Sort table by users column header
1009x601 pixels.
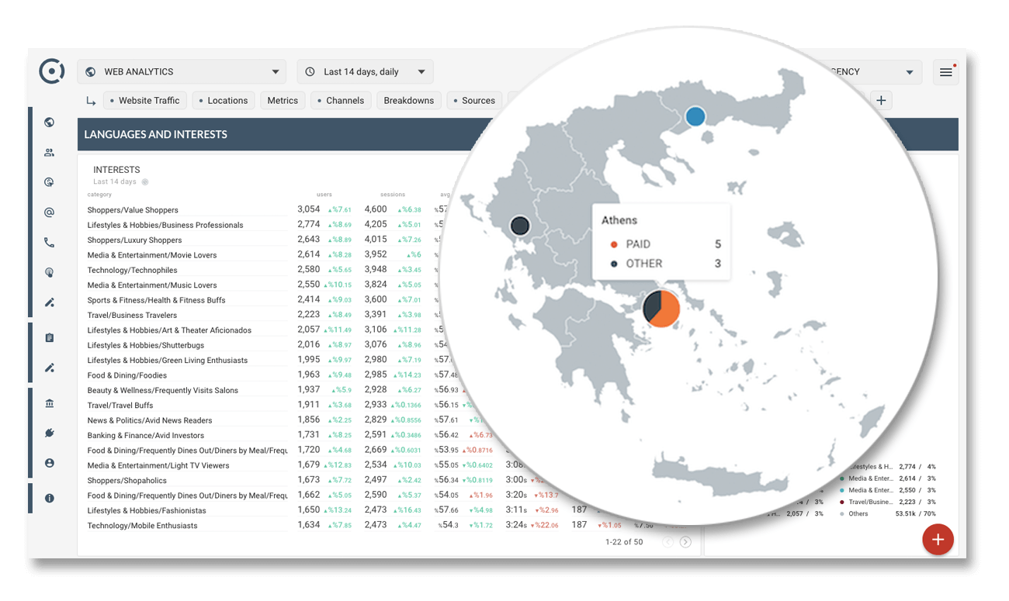tap(324, 195)
